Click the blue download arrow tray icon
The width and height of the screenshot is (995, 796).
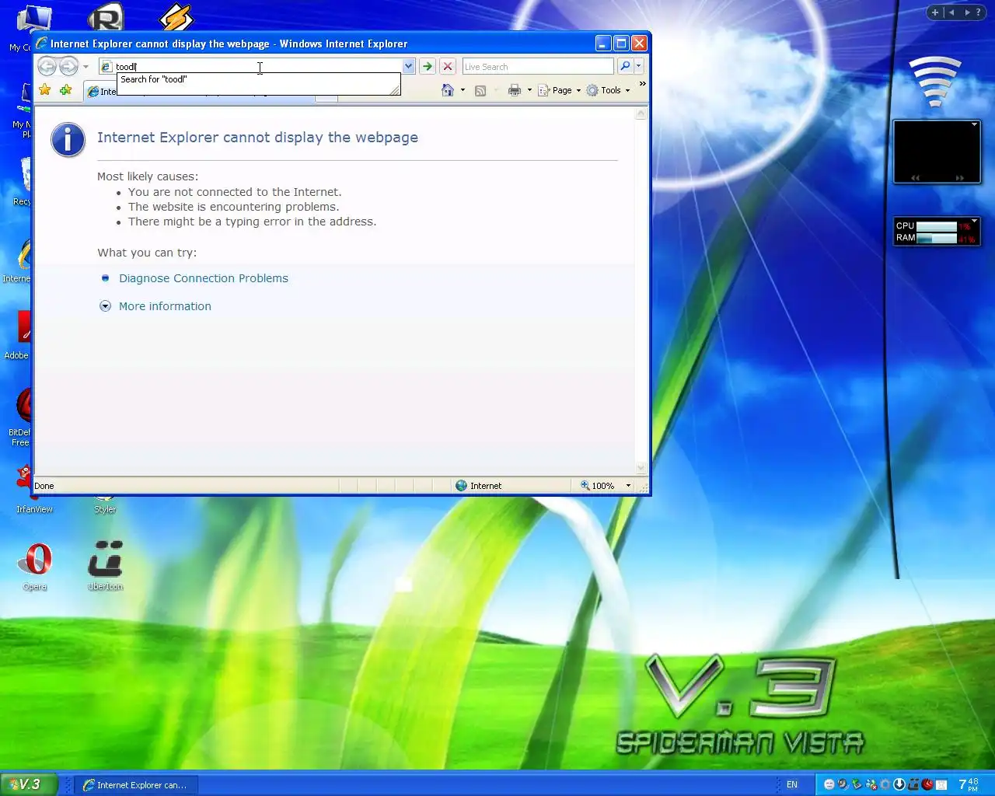click(x=899, y=784)
